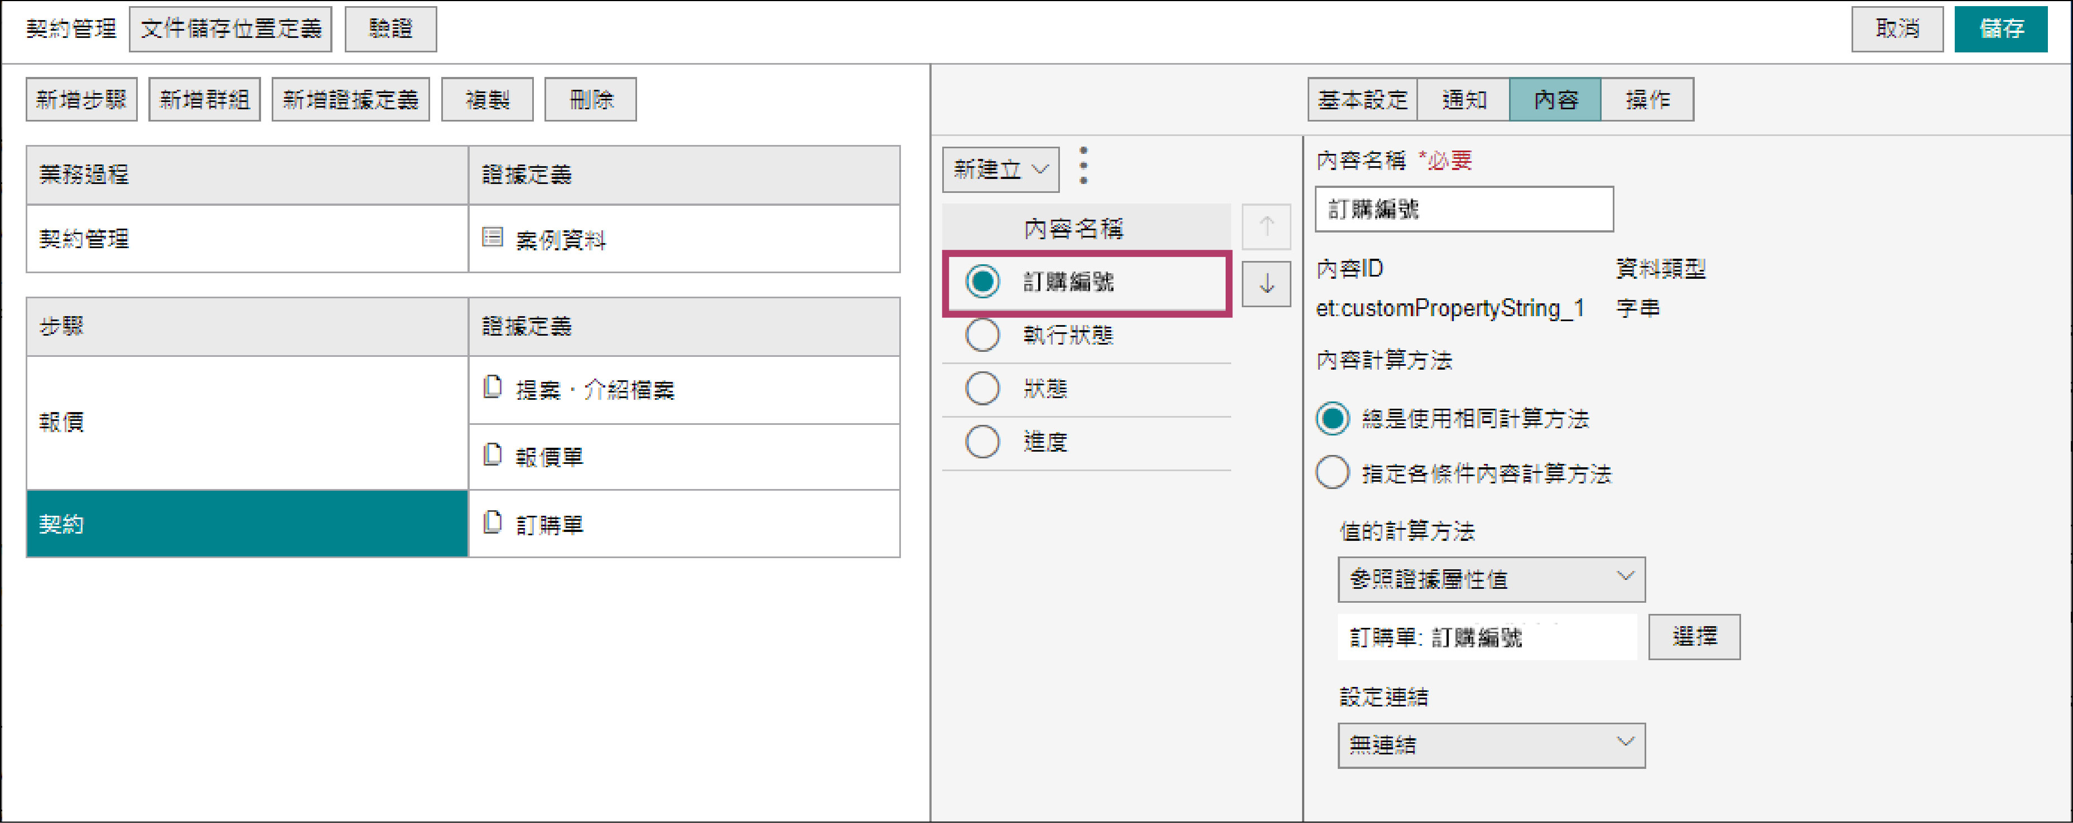Screen dimensions: 2073x823
Task: Click the 案例資料 list icon
Action: click(x=493, y=238)
